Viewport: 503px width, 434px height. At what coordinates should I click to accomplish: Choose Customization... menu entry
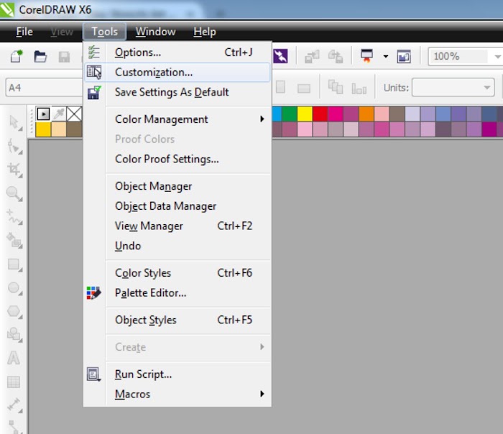pyautogui.click(x=177, y=72)
